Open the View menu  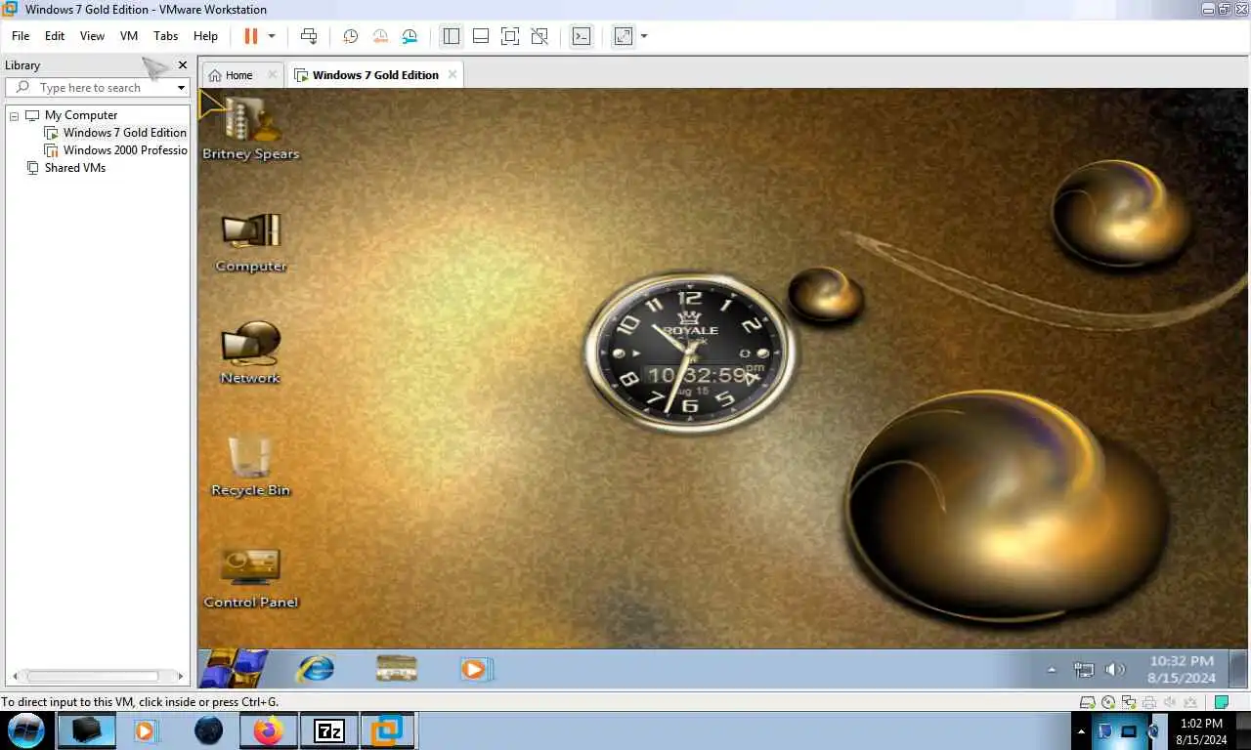pos(92,36)
